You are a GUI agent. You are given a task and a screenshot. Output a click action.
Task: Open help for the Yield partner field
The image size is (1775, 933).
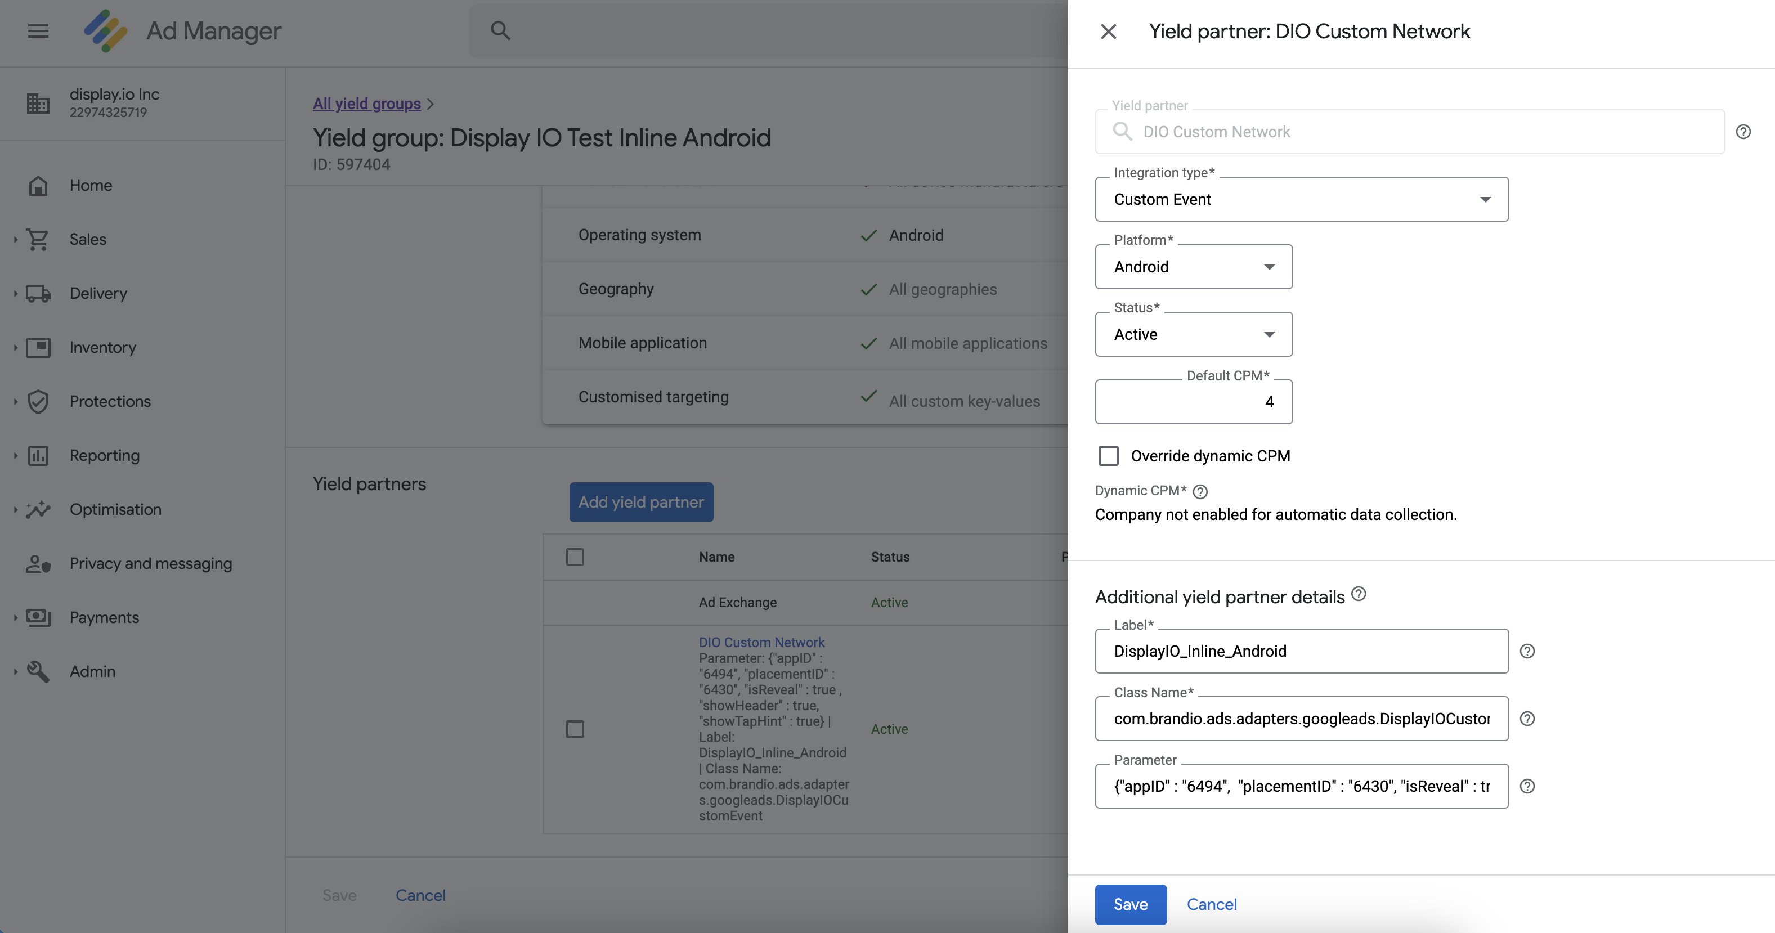click(x=1743, y=132)
